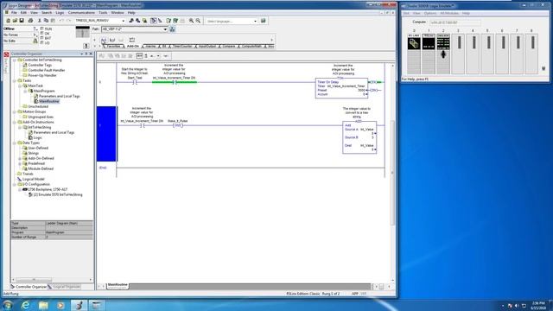
Task: Select rung 1 blue highlighted rung margin
Action: point(106,134)
